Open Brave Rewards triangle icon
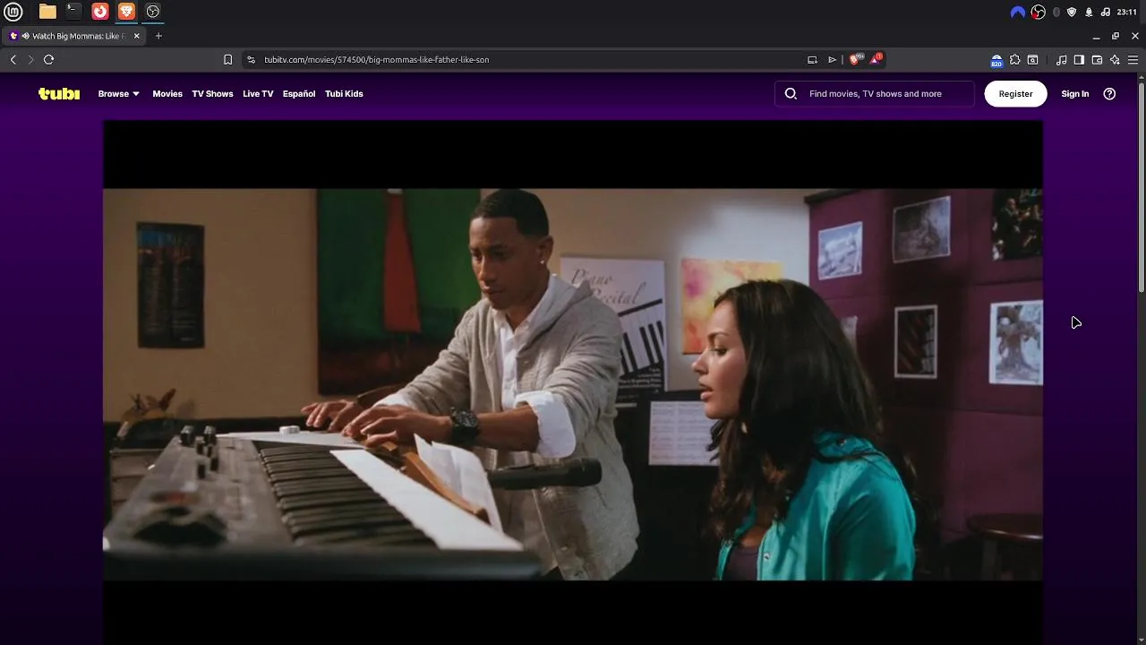The image size is (1146, 645). (x=877, y=59)
